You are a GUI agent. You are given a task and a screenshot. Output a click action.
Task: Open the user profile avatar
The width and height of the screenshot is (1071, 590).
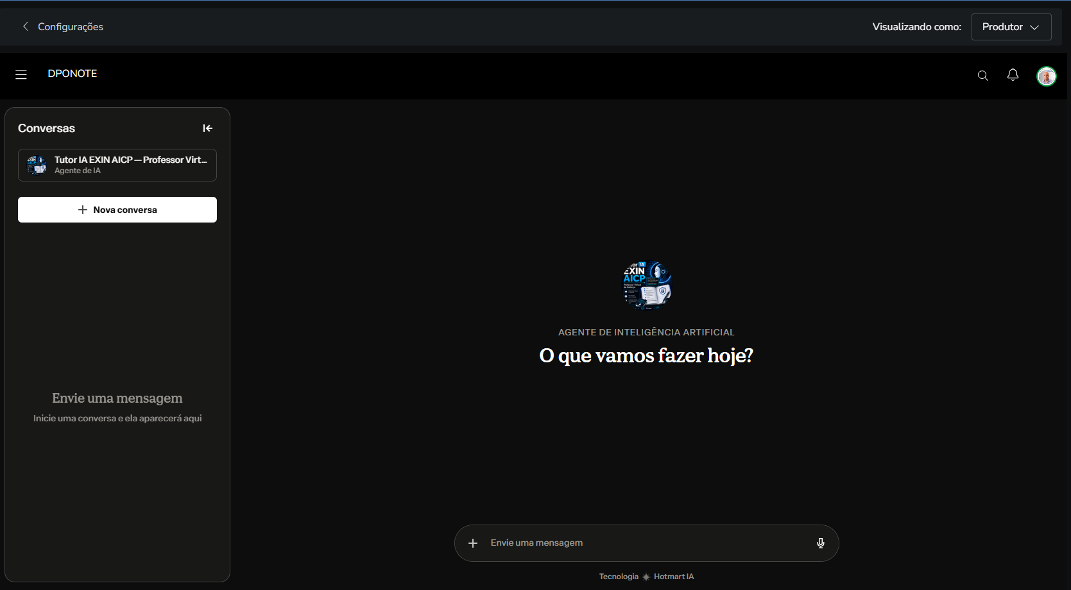[x=1047, y=76]
